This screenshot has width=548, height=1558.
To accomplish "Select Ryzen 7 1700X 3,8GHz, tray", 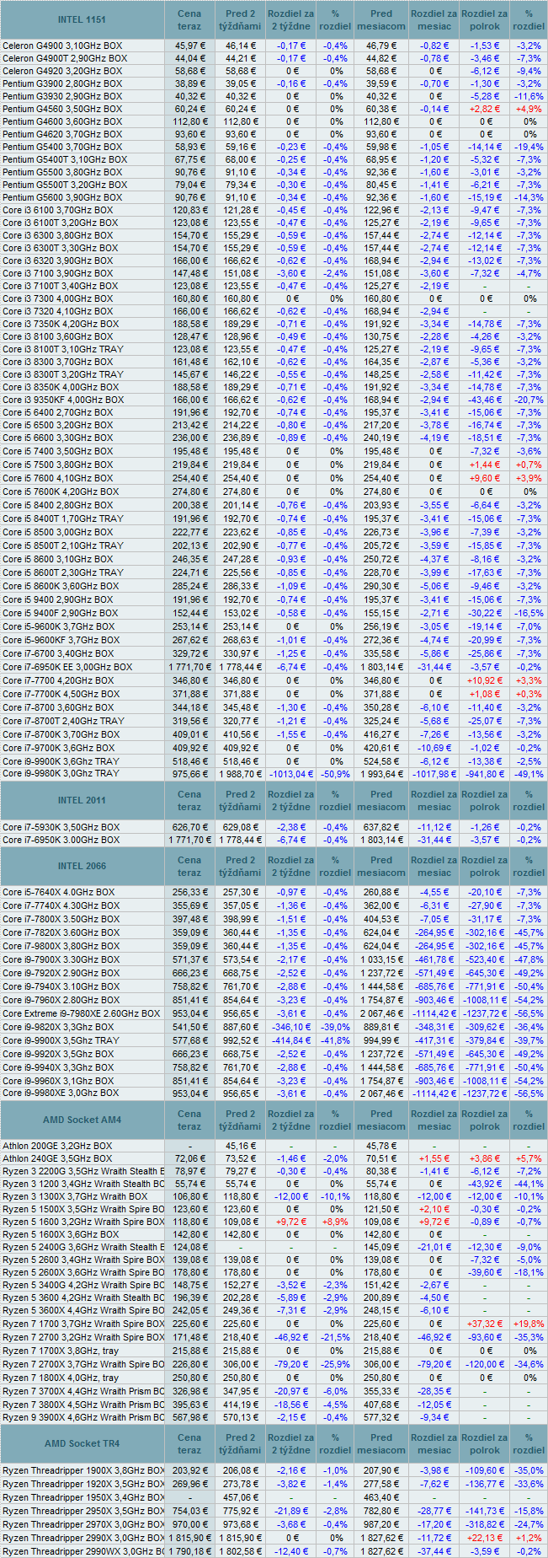I will (61, 1351).
